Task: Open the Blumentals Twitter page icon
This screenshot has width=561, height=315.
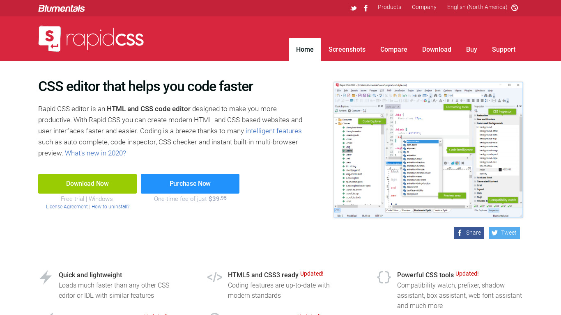Action: [354, 8]
